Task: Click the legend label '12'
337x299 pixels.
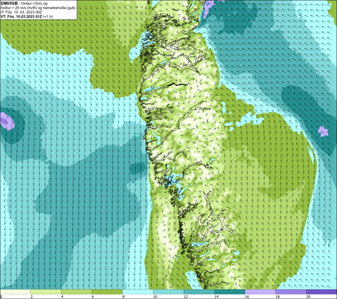Action: [186, 297]
